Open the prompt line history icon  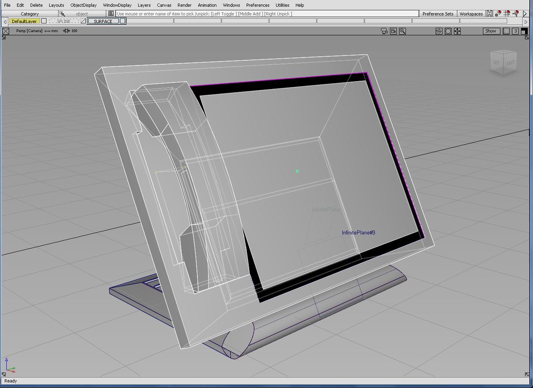pyautogui.click(x=111, y=14)
